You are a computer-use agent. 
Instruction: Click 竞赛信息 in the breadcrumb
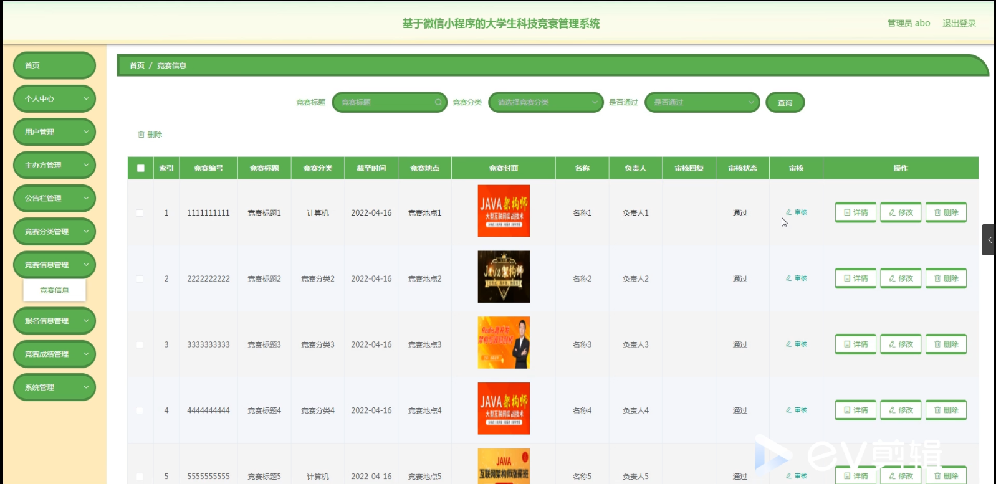pyautogui.click(x=171, y=65)
